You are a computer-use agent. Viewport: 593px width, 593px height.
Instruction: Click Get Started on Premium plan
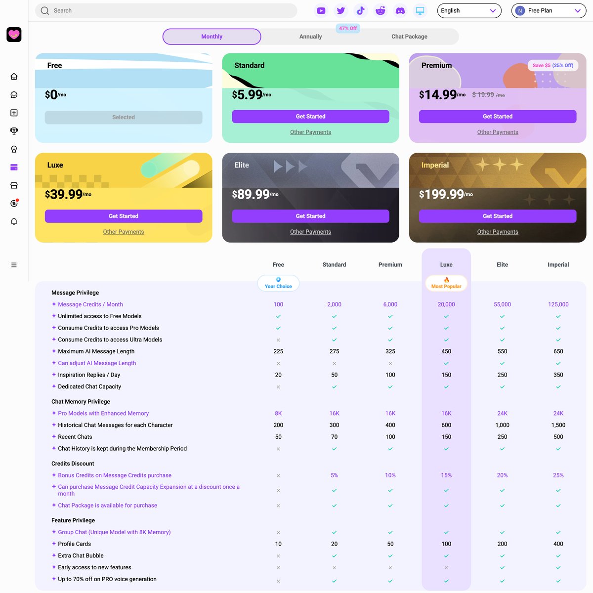(x=498, y=117)
